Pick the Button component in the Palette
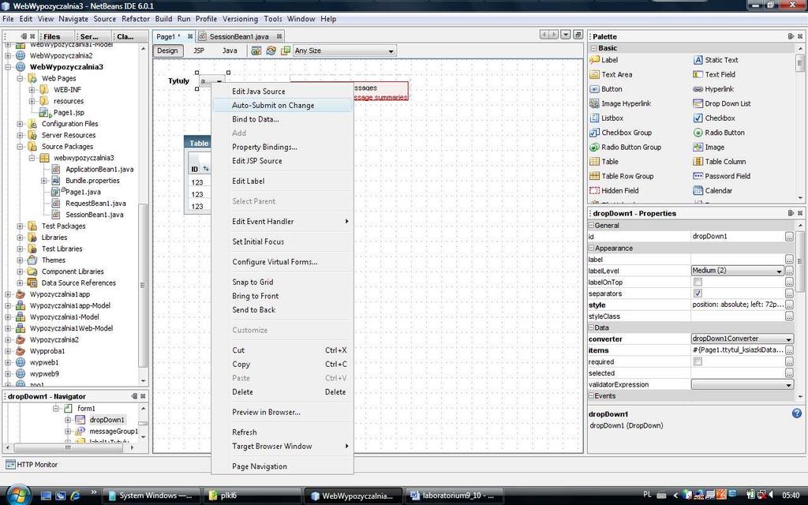Image resolution: width=808 pixels, height=505 pixels. (605, 89)
